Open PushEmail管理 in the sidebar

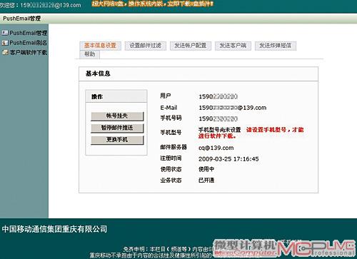pyautogui.click(x=29, y=33)
